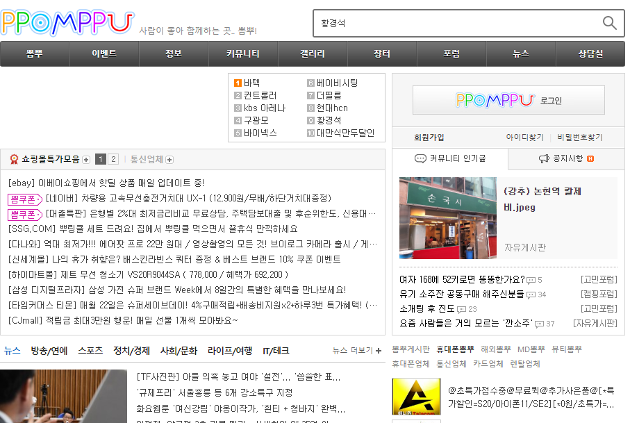Viewport: 630px width, 423px height.
Task: Switch to 공지사항 tab
Action: (566, 158)
